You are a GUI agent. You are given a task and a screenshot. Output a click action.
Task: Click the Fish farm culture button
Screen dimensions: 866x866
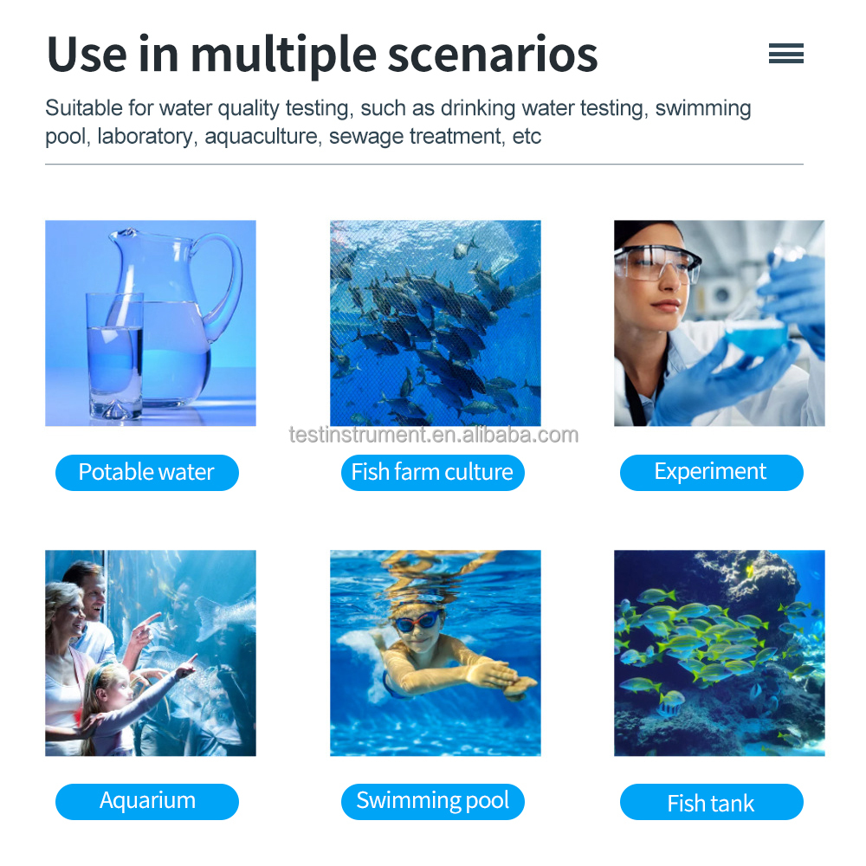click(x=432, y=472)
